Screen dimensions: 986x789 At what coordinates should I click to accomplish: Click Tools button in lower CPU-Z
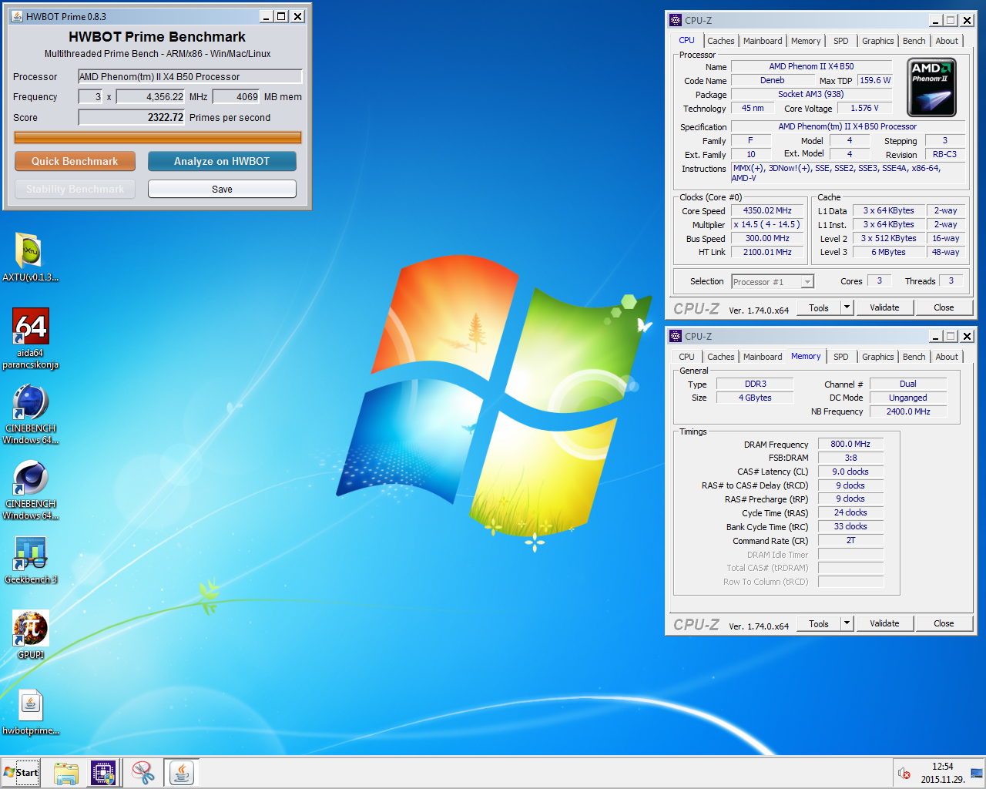click(x=819, y=623)
